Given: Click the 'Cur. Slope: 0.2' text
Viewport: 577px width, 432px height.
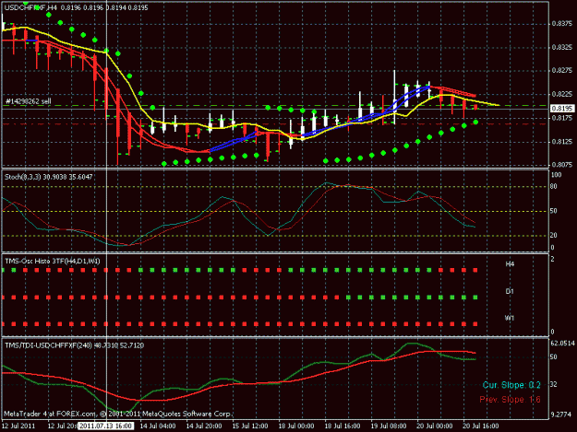Looking at the screenshot, I should coord(511,385).
